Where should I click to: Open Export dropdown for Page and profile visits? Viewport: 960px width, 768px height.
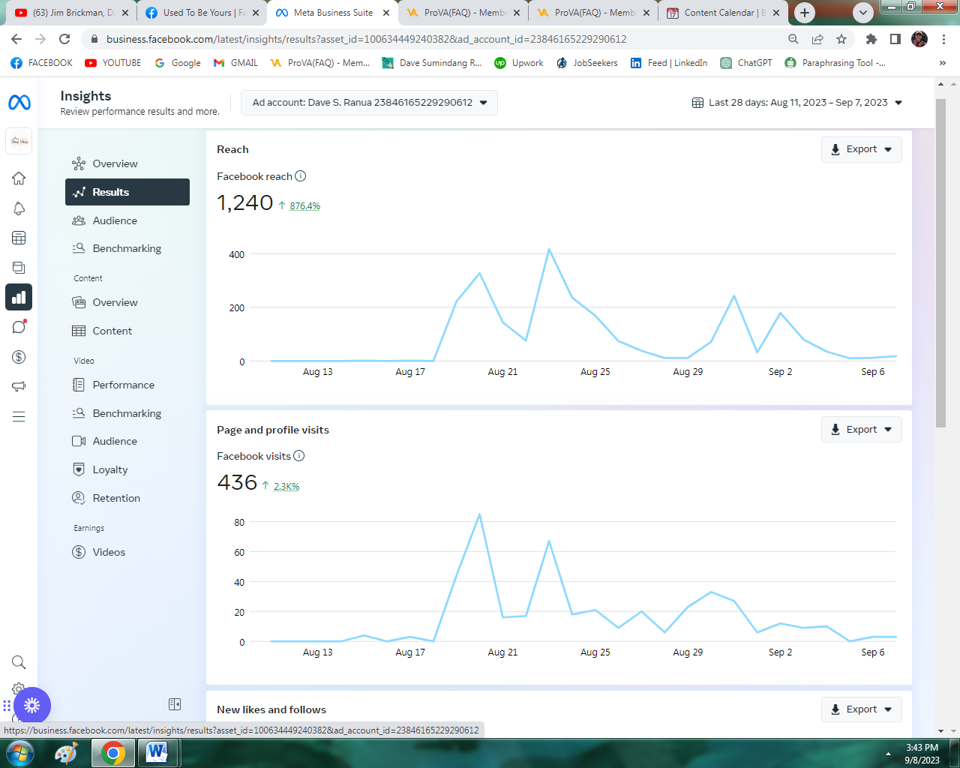pos(862,430)
